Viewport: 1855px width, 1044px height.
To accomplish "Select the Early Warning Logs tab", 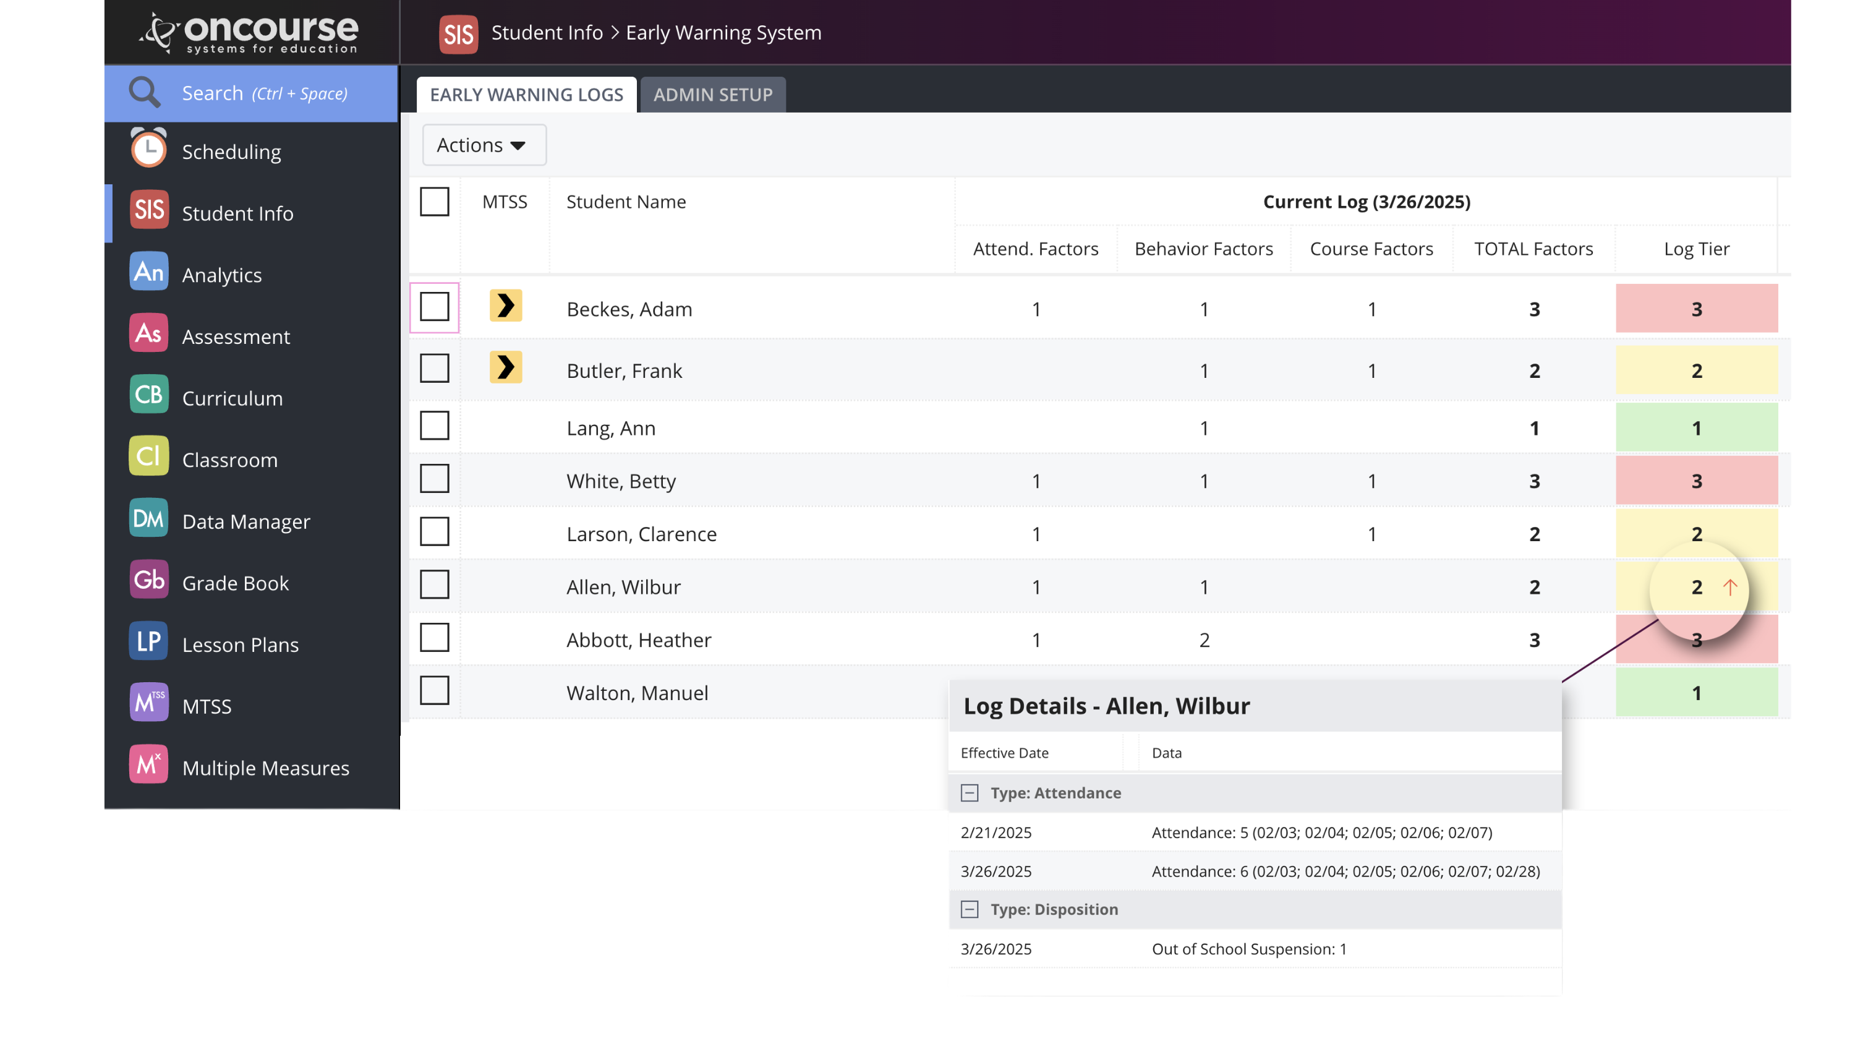I will pyautogui.click(x=526, y=95).
